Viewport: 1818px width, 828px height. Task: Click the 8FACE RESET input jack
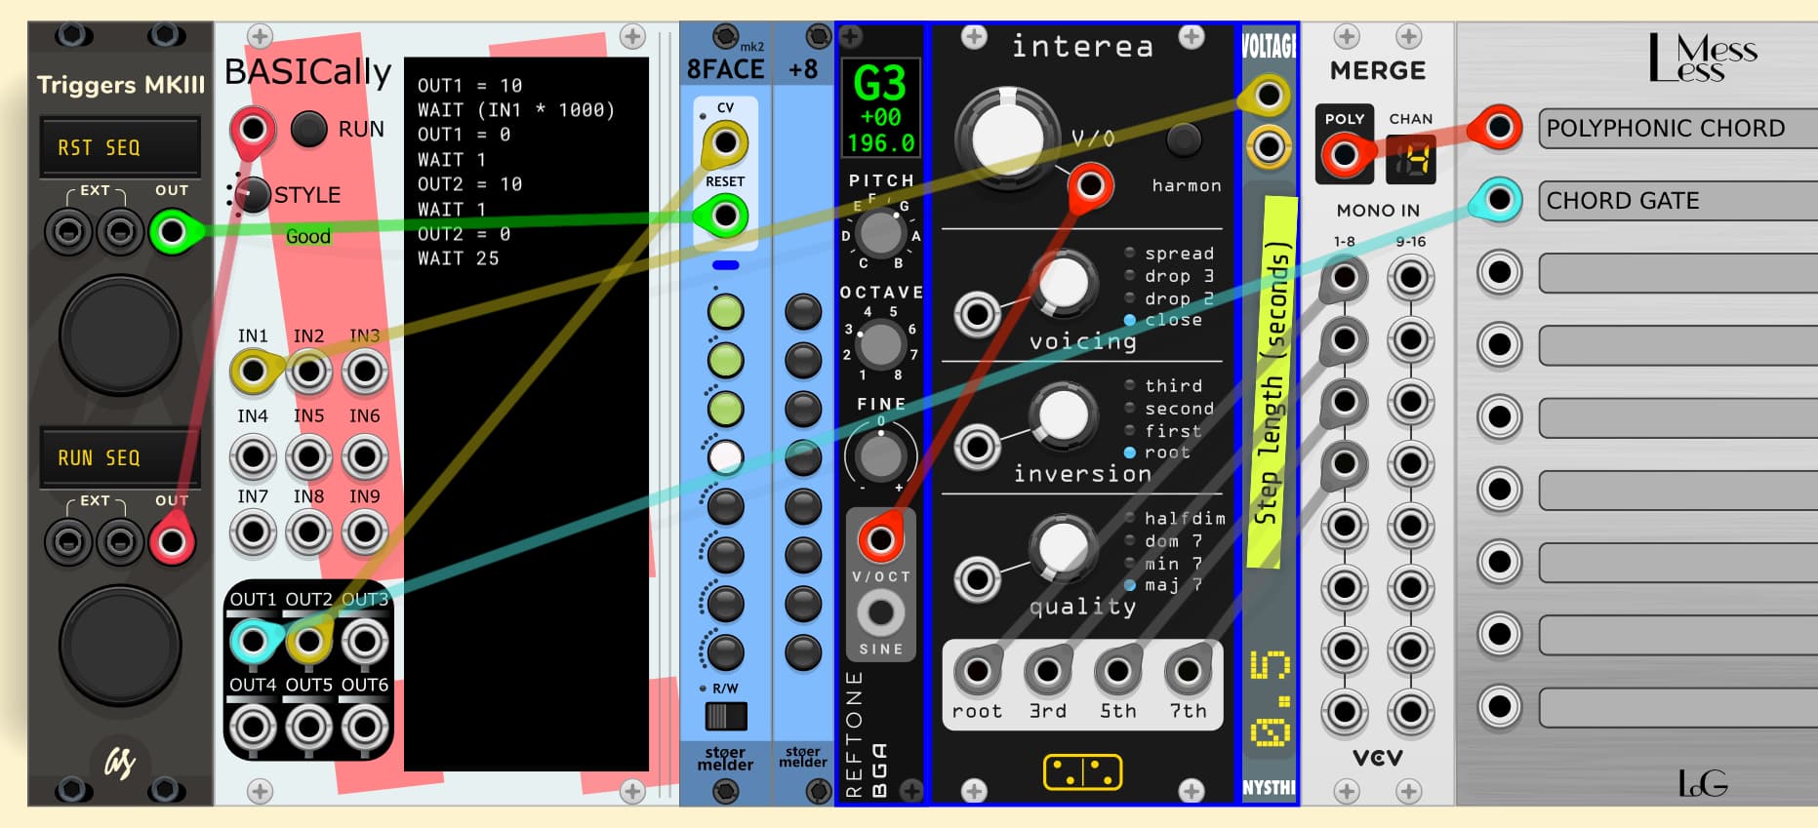[x=725, y=216]
